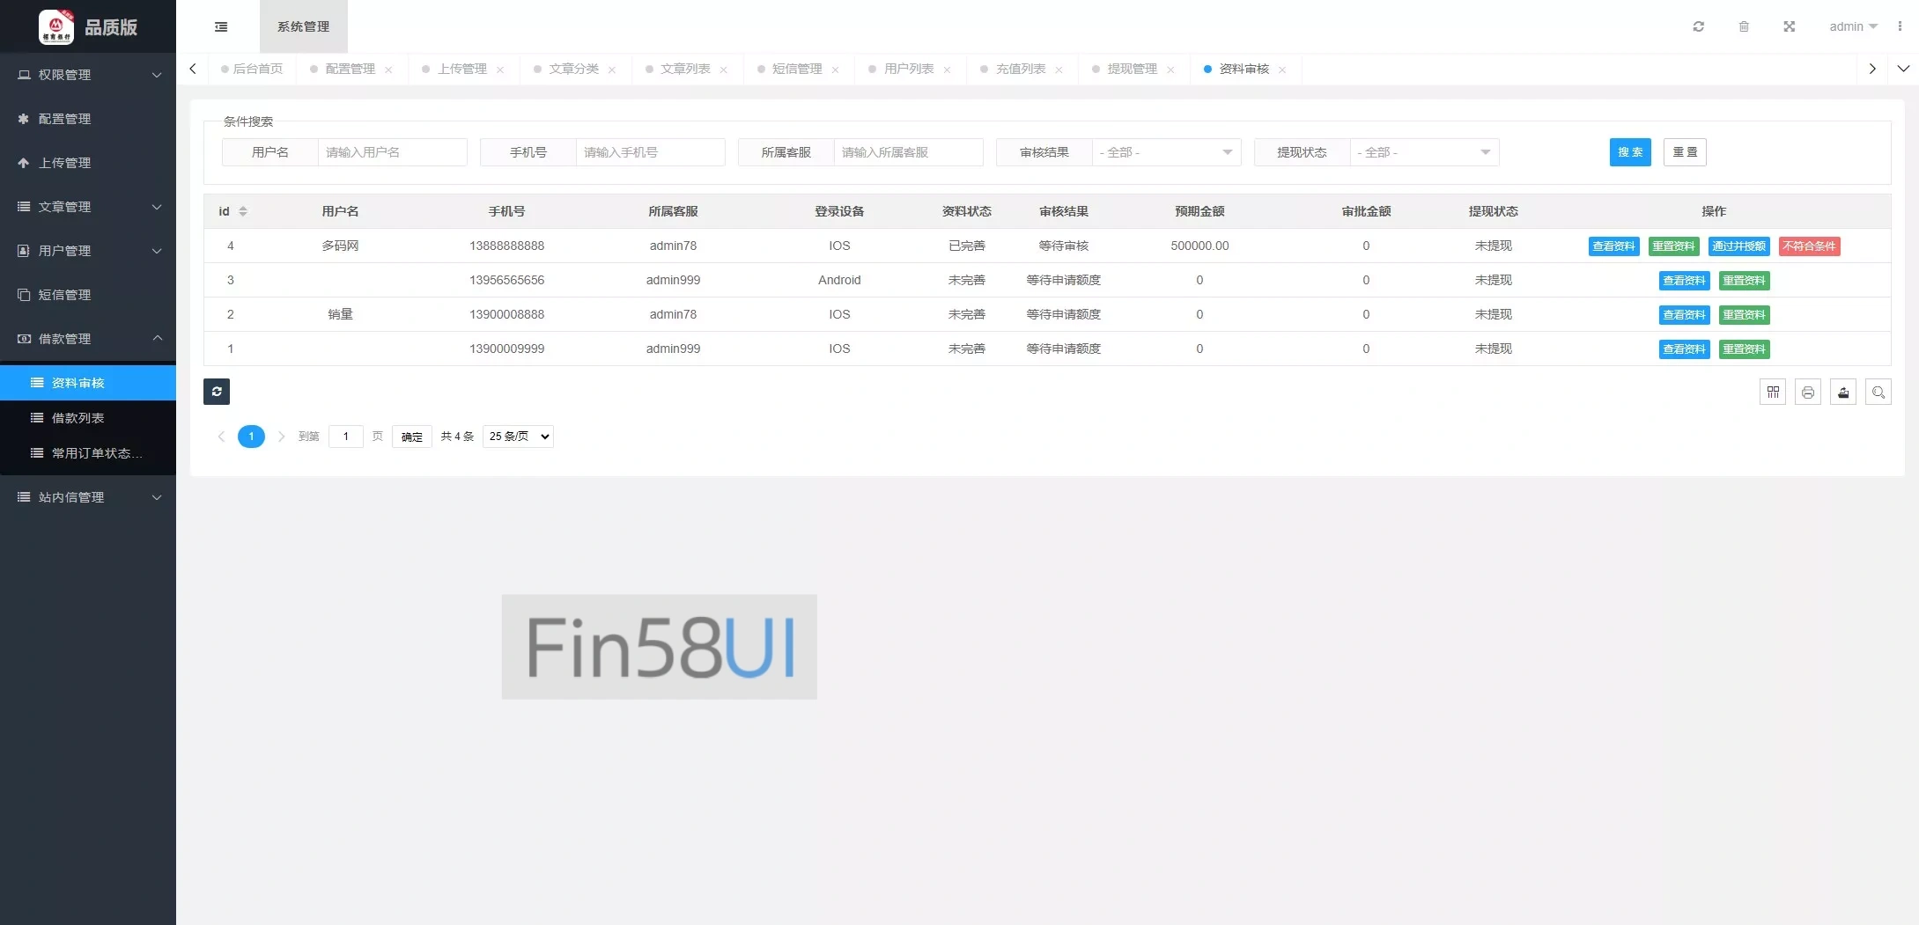
Task: Click the refresh icon in top header
Action: 1698,26
